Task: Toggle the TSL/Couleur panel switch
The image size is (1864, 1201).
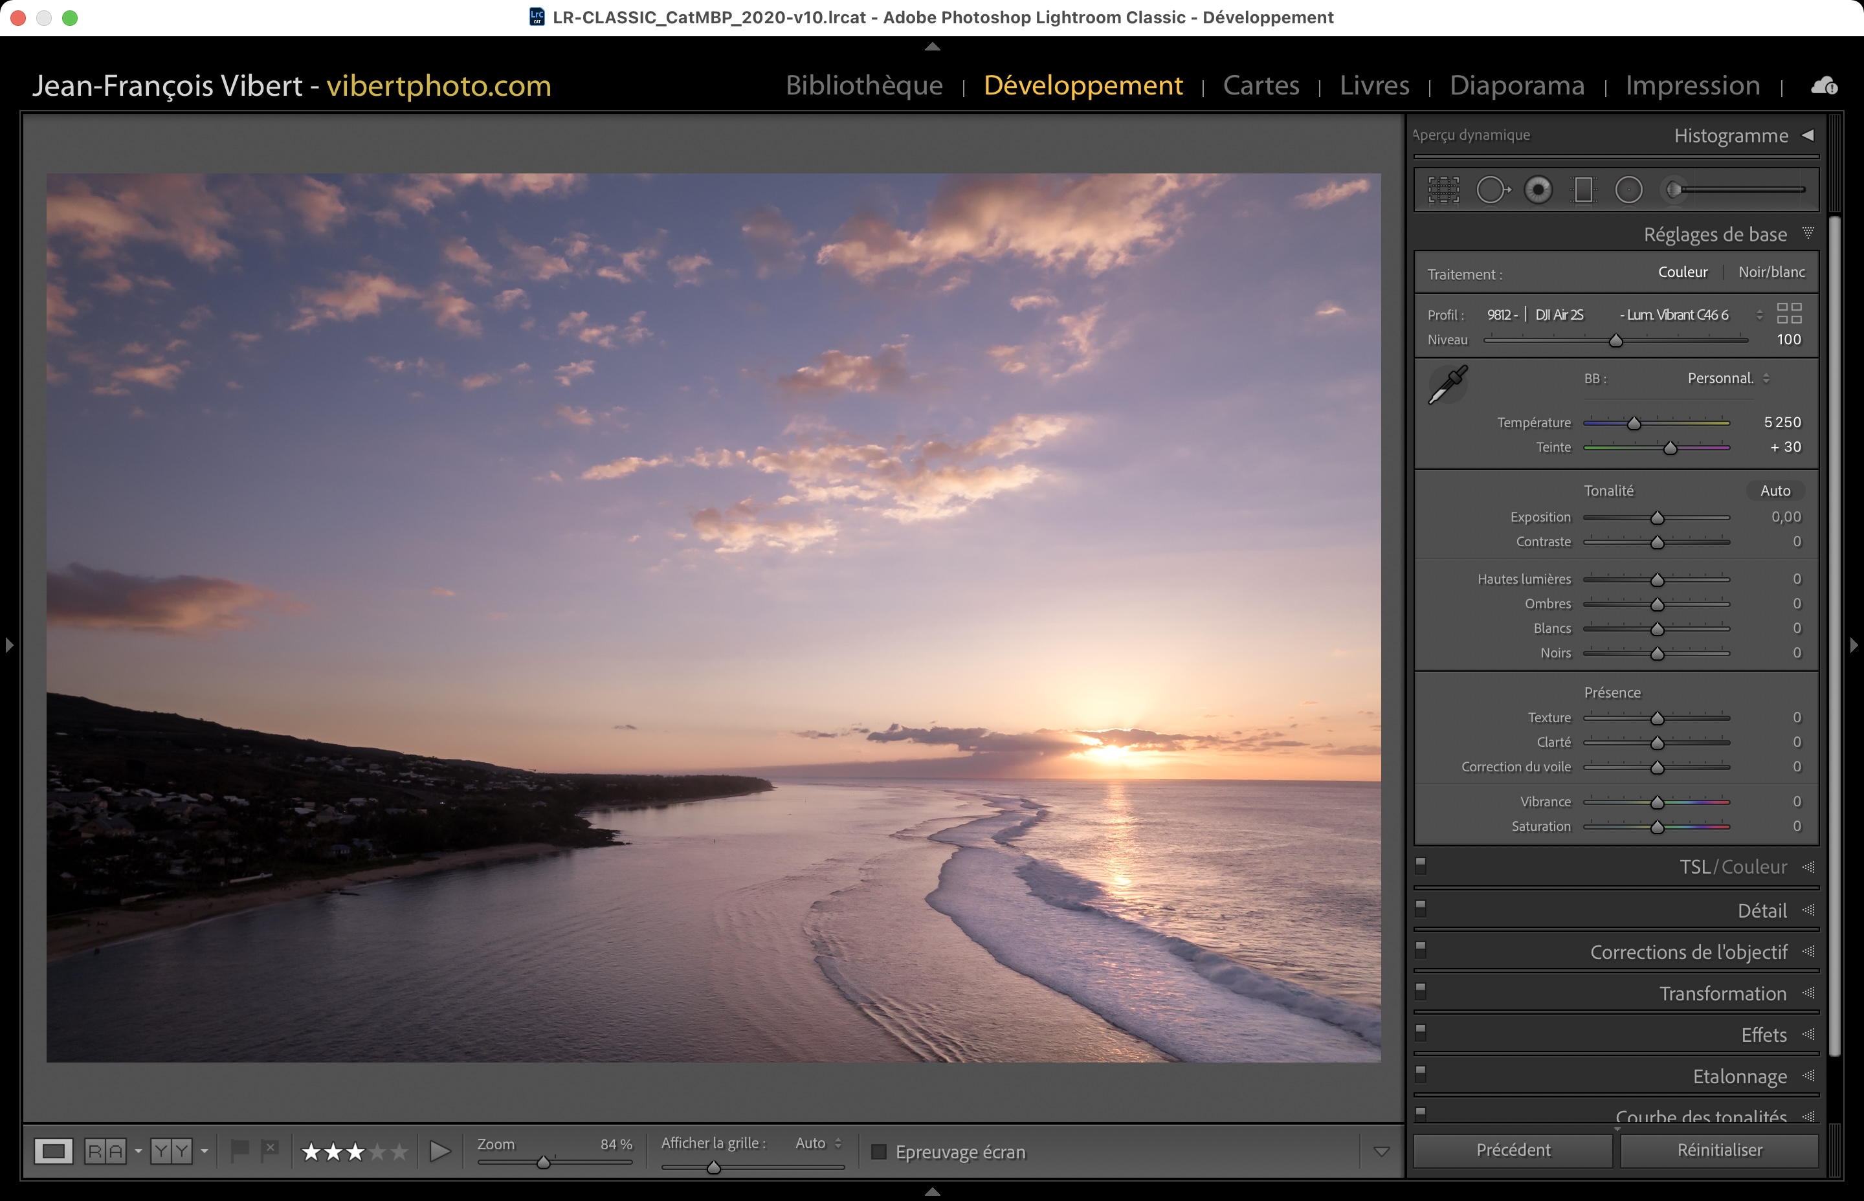Action: pos(1421,865)
